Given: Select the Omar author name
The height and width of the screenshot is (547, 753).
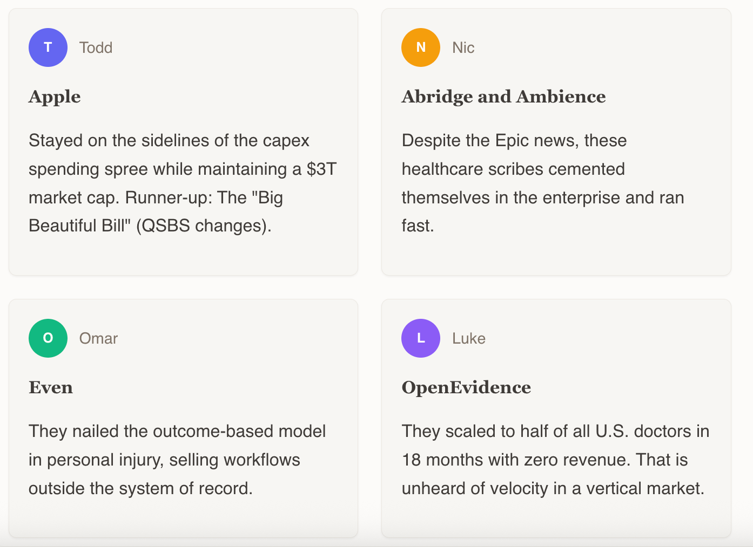Looking at the screenshot, I should 98,338.
